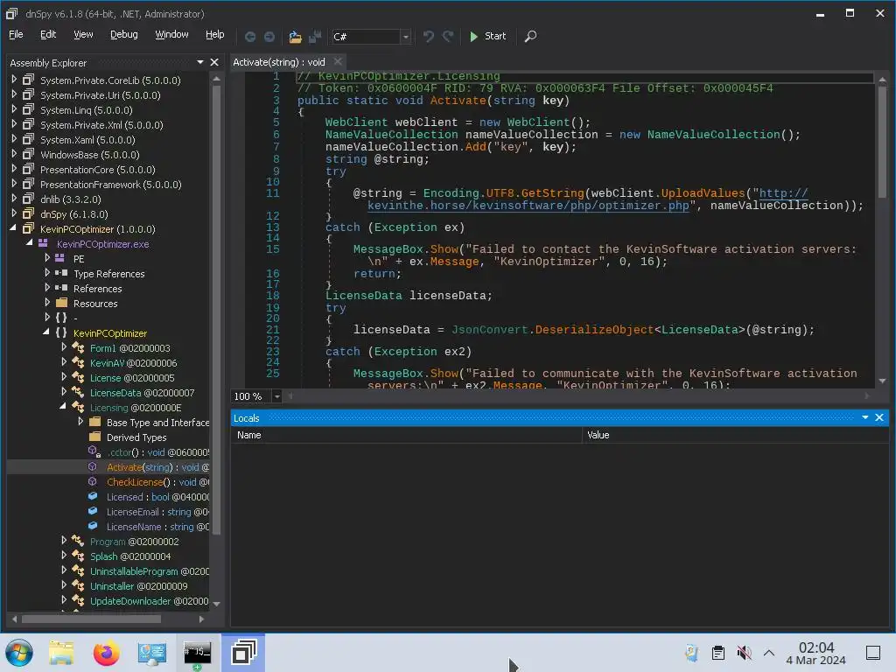
Task: Collapse the KevinPCOptimizer (1.0.0.0) assembly
Action: [13, 228]
